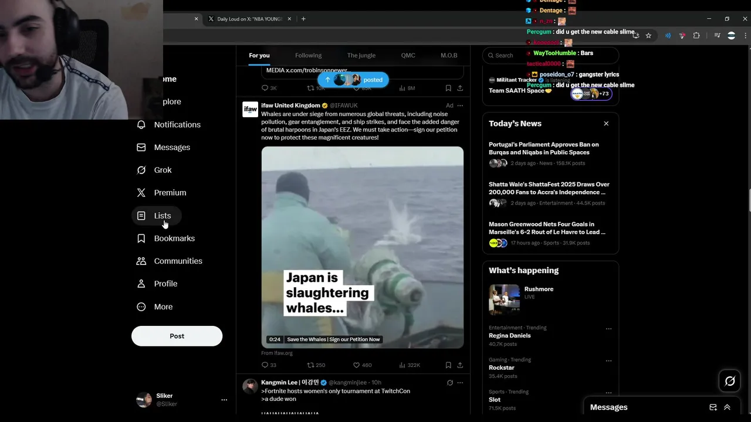The height and width of the screenshot is (422, 751).
Task: Switch to the M.O.B tab
Action: (449, 56)
